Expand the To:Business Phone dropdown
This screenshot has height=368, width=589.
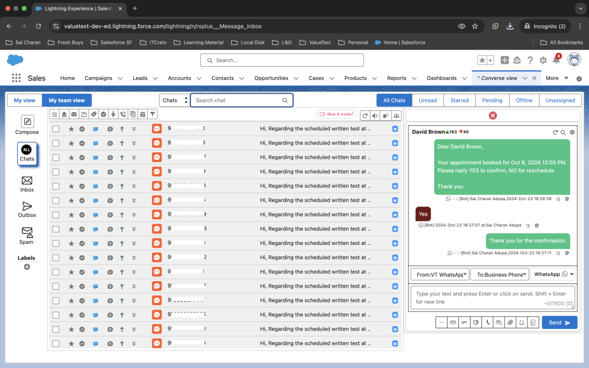tap(499, 275)
